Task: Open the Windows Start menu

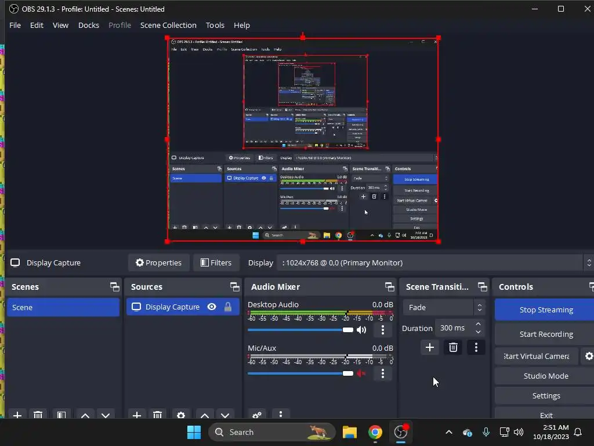Action: 194,432
